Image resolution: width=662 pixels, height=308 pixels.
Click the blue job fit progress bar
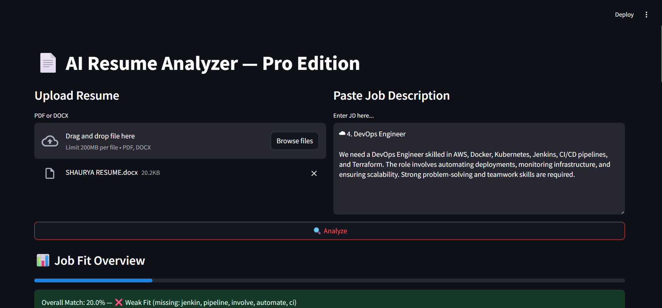pyautogui.click(x=94, y=280)
